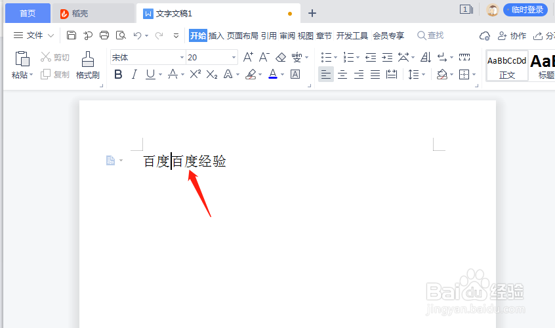
Task: Toggle Bold formatting
Action: (118, 74)
